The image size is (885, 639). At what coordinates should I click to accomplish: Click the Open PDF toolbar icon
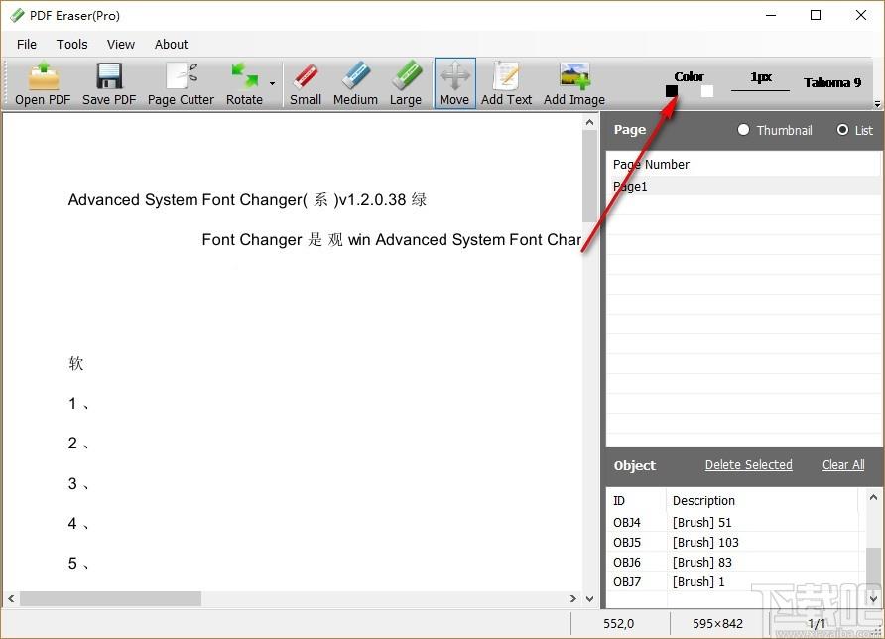coord(43,83)
